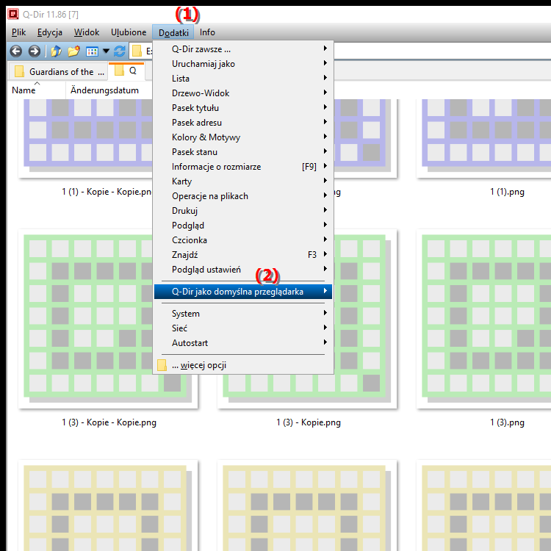
Task: Open 'Informacje o rozmiarze' menu entry
Action: pyautogui.click(x=243, y=167)
